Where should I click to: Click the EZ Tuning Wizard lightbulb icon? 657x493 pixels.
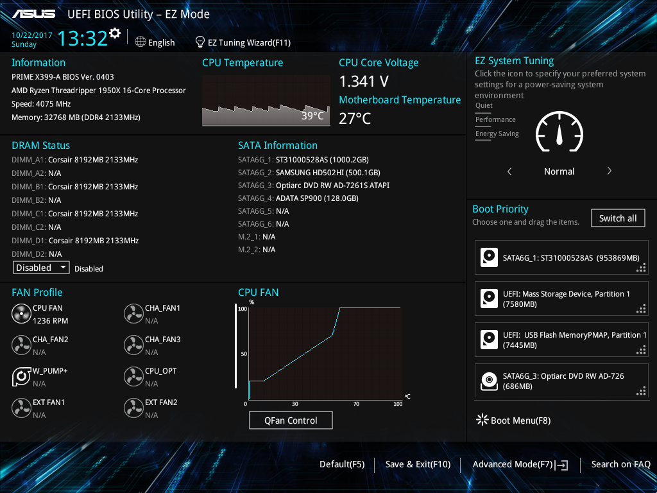point(200,42)
